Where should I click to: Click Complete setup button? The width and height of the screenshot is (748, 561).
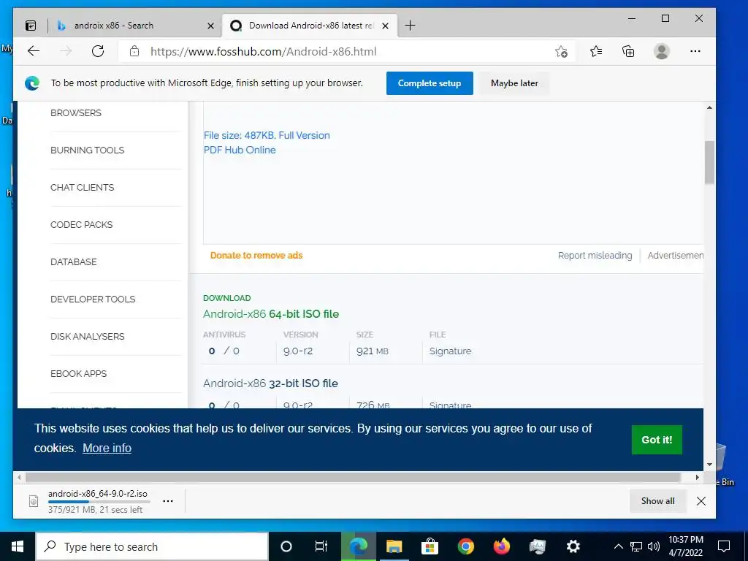pyautogui.click(x=430, y=83)
